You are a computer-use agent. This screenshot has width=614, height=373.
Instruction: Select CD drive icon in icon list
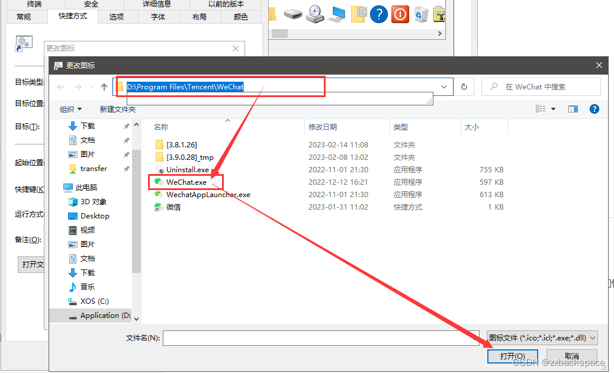click(315, 14)
